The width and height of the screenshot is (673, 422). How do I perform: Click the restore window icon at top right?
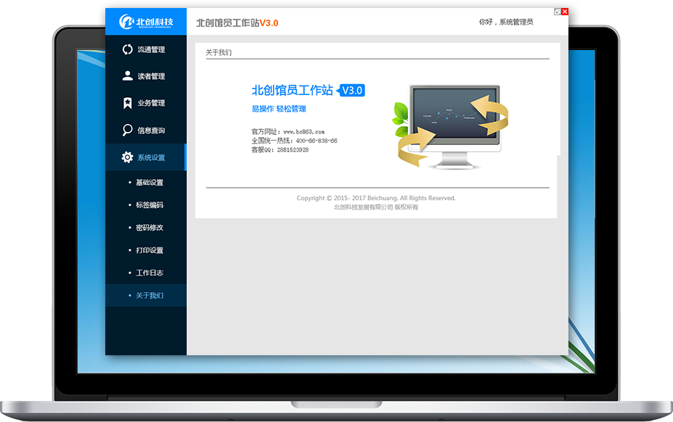(x=557, y=12)
